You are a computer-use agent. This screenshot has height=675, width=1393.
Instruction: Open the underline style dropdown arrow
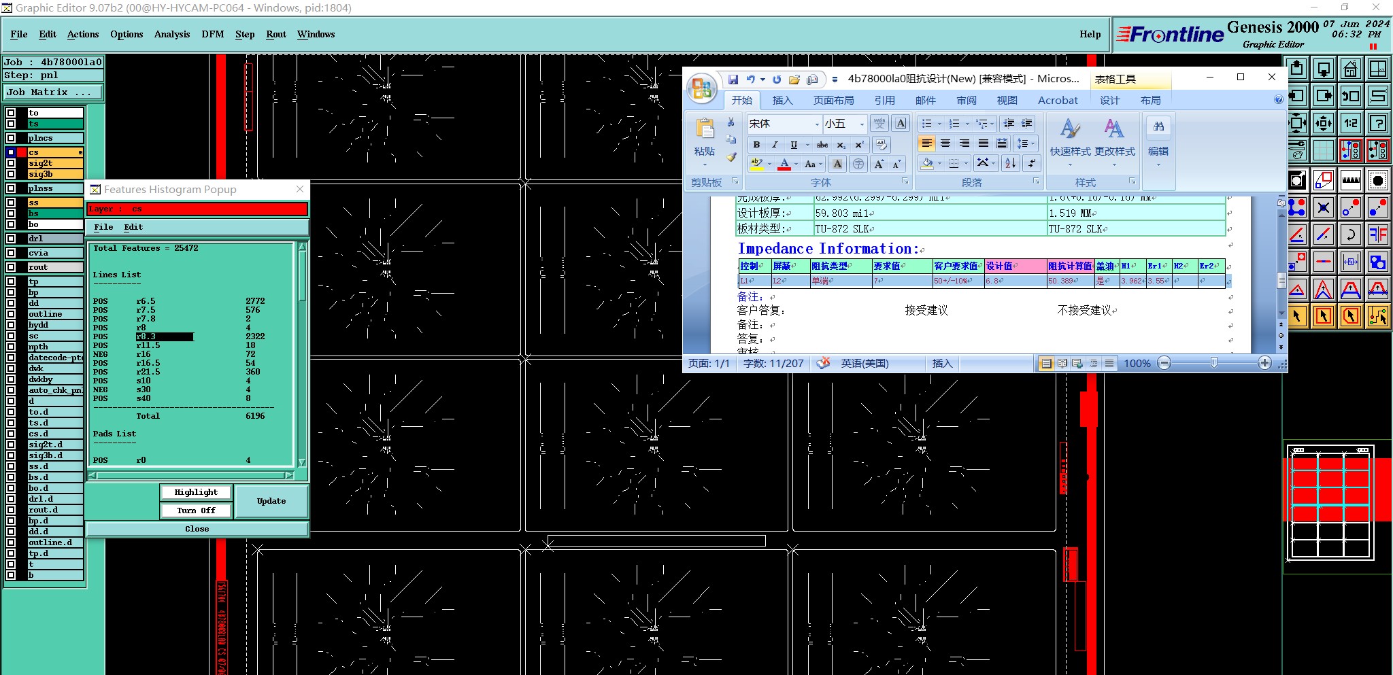coord(807,145)
